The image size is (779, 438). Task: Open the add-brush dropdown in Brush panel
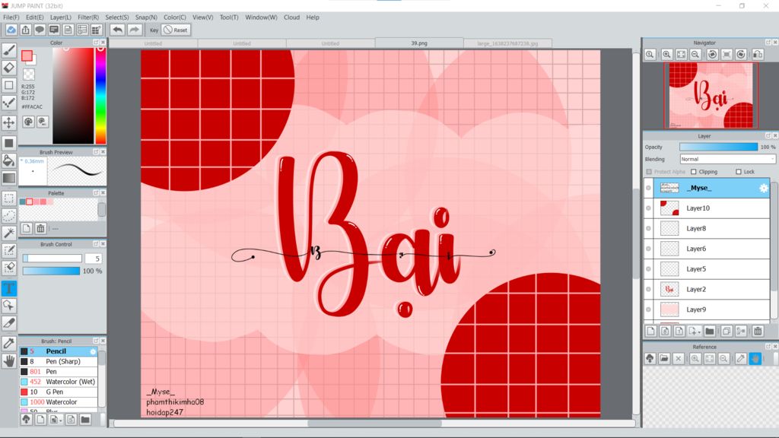tap(61, 420)
